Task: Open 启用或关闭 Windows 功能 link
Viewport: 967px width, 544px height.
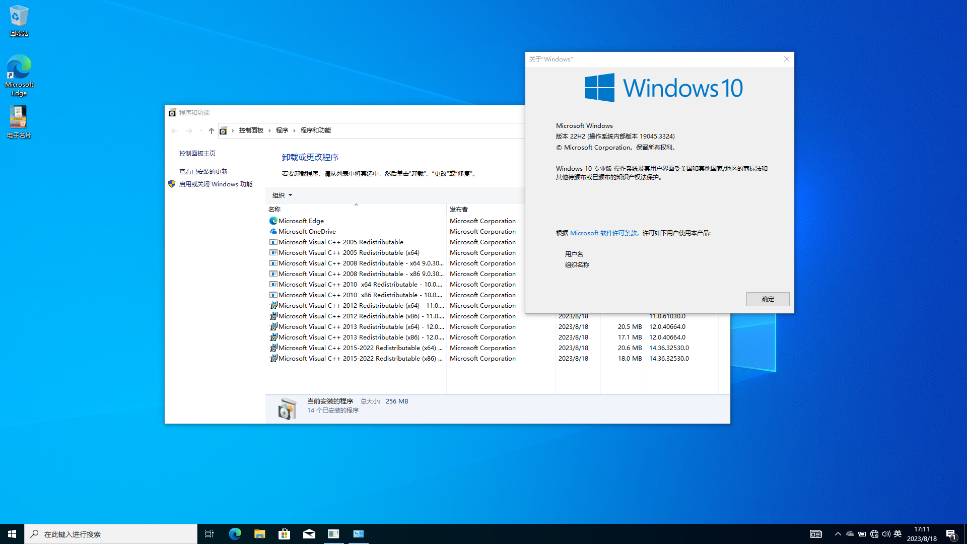Action: (x=216, y=184)
